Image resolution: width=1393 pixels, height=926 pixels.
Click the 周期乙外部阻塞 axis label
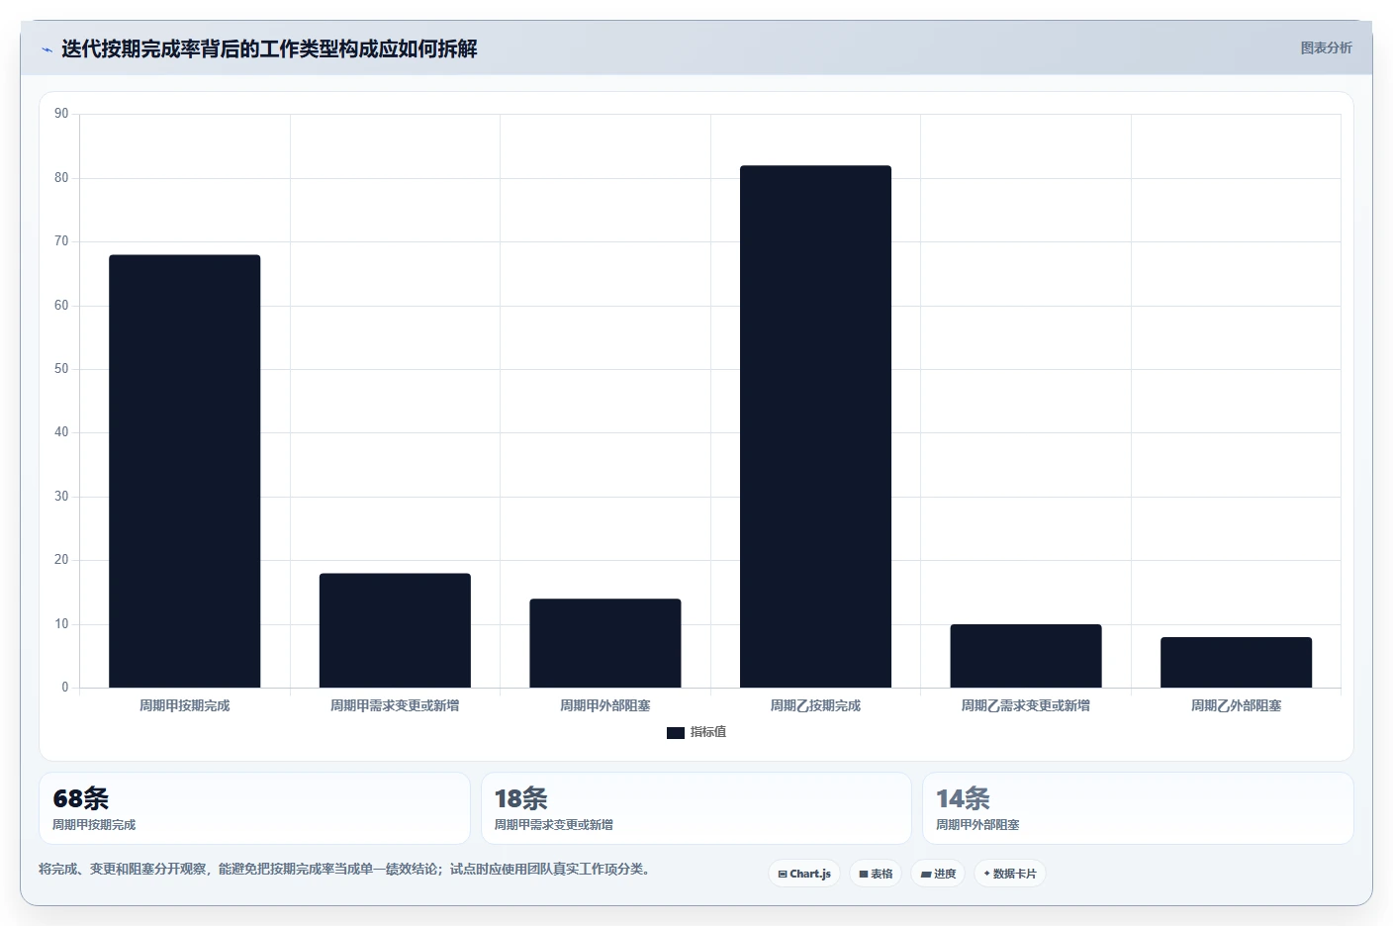coord(1237,705)
